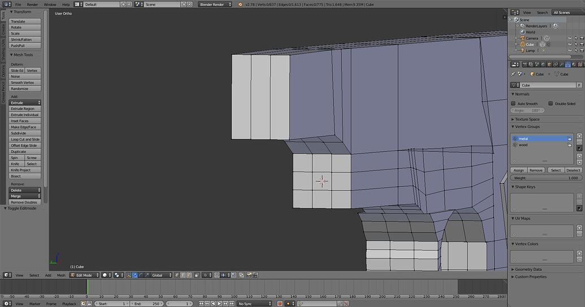This screenshot has height=307, width=585.
Task: Click the Assign vertex group button
Action: click(x=519, y=170)
